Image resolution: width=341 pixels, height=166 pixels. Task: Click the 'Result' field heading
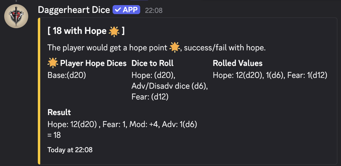pyautogui.click(x=59, y=112)
